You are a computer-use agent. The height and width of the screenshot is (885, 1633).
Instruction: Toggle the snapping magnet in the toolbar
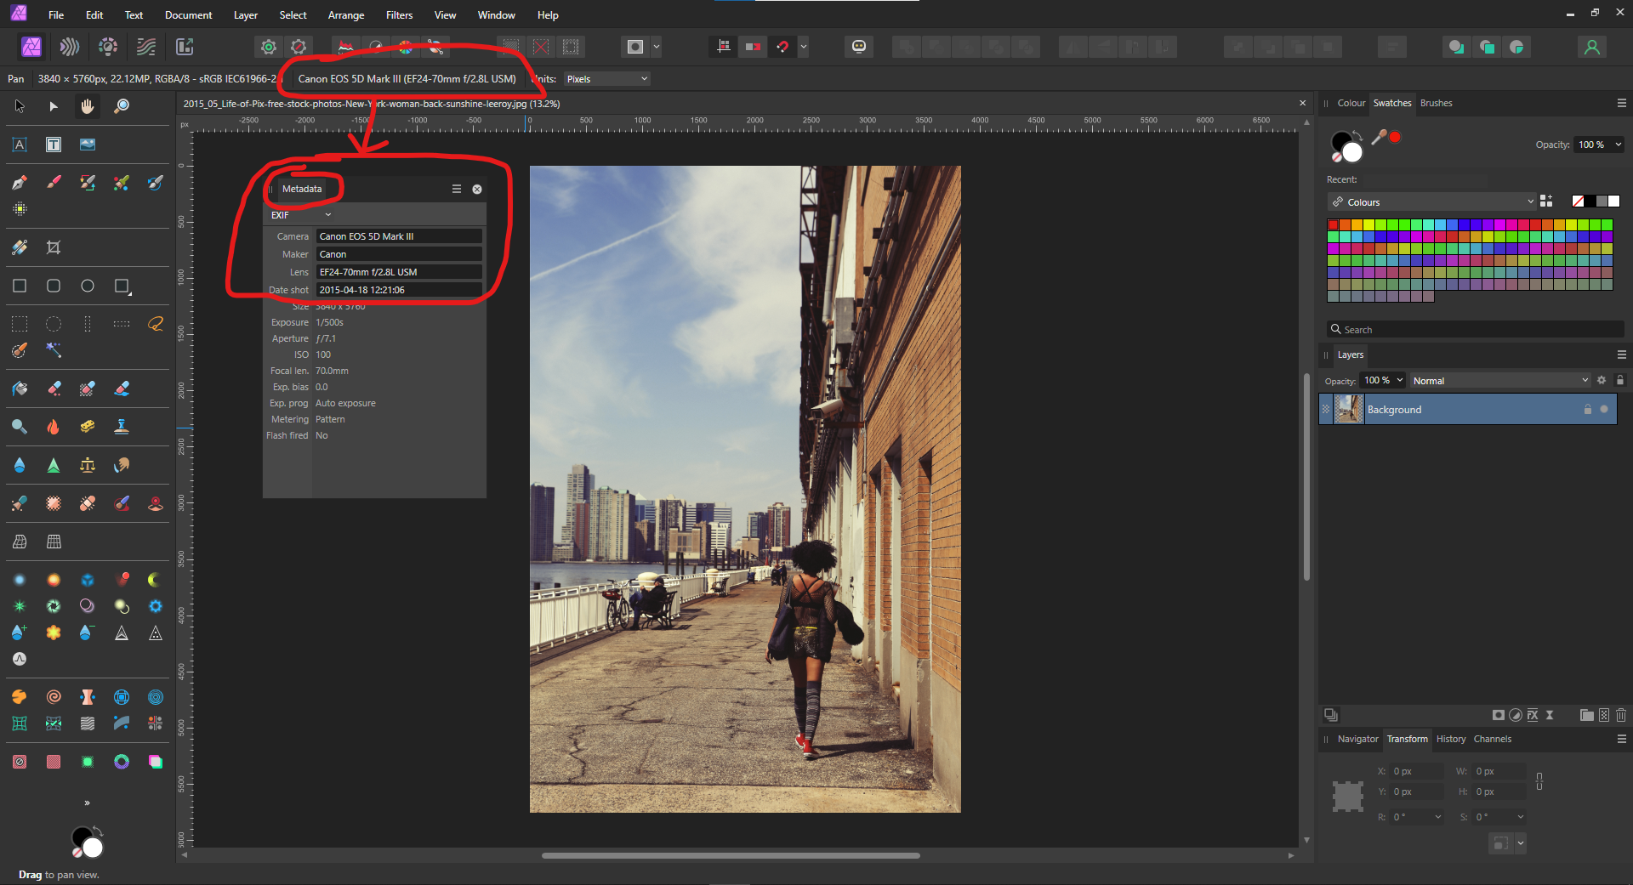pyautogui.click(x=782, y=47)
